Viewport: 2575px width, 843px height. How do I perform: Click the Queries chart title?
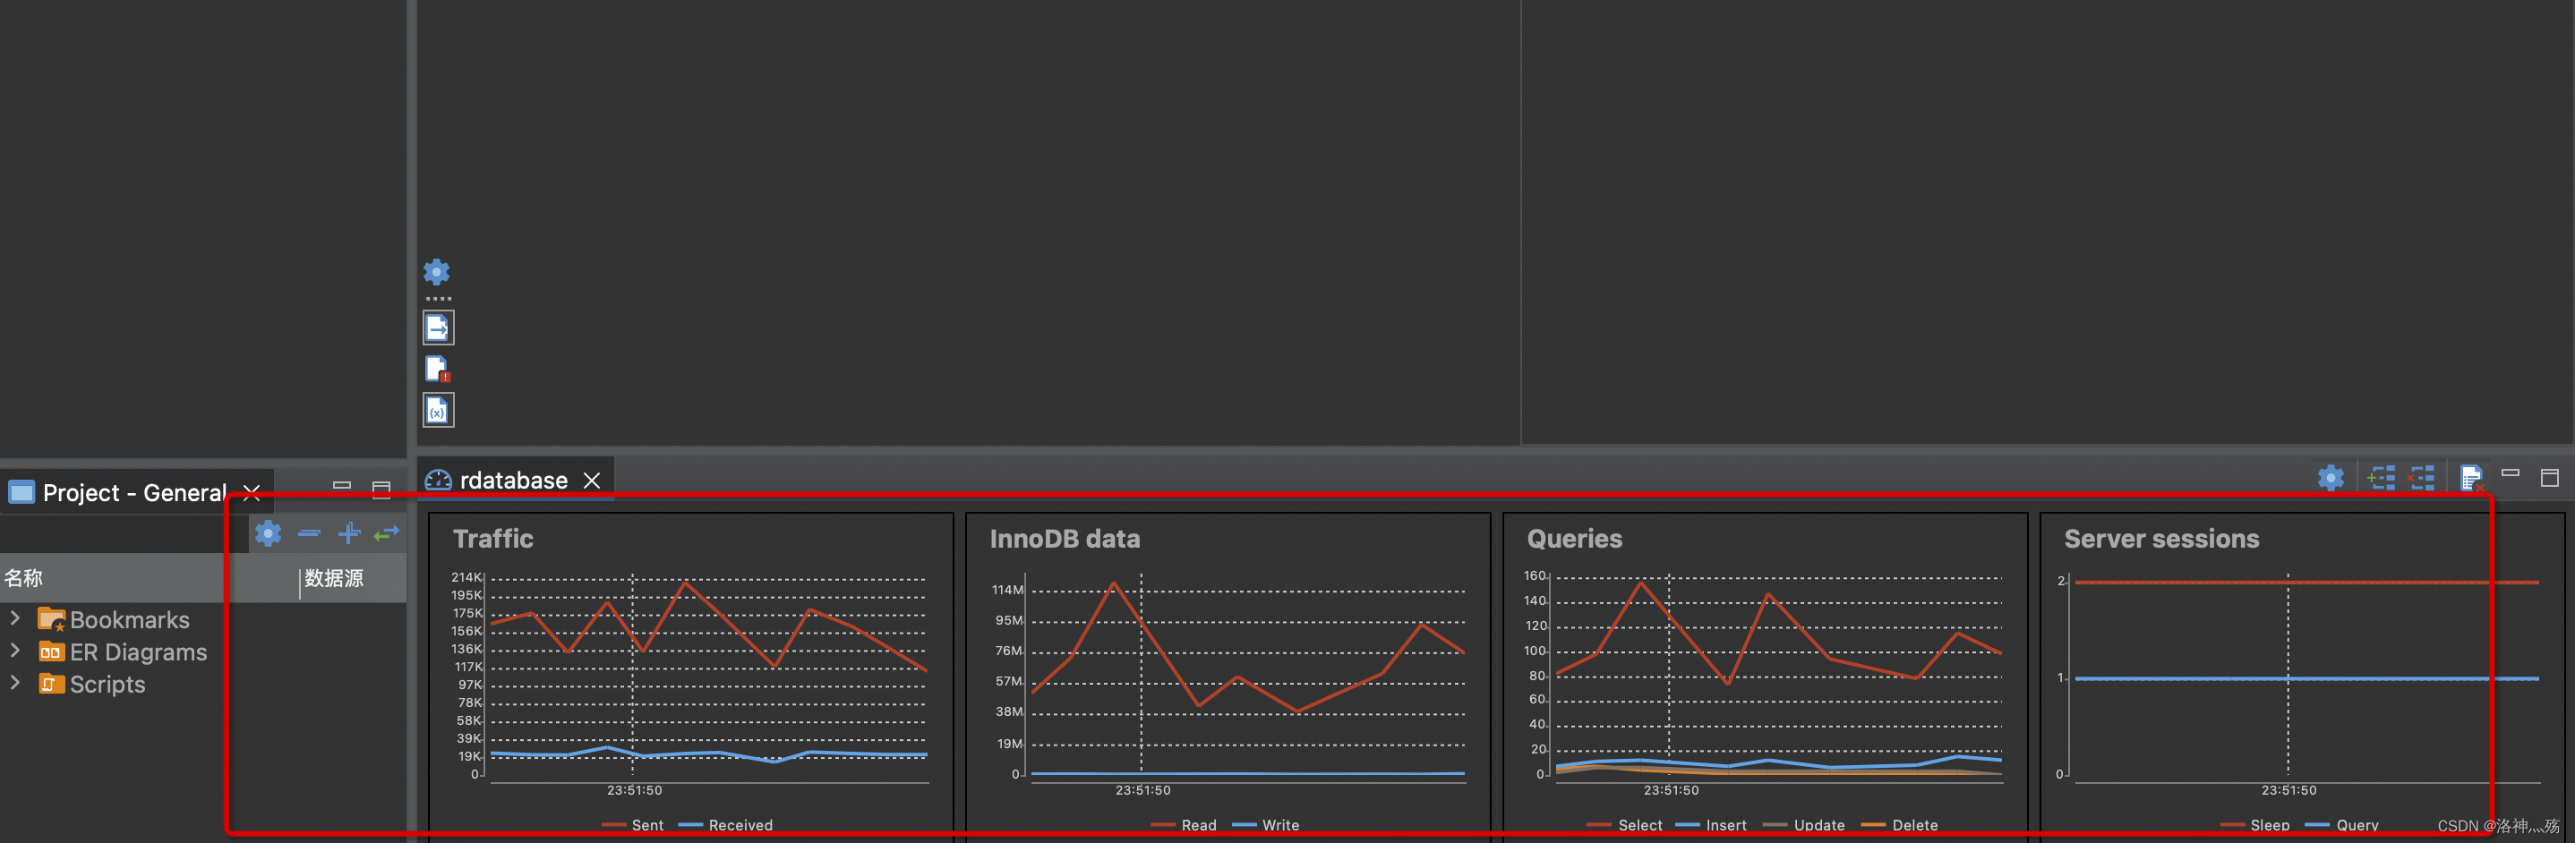coord(1574,540)
